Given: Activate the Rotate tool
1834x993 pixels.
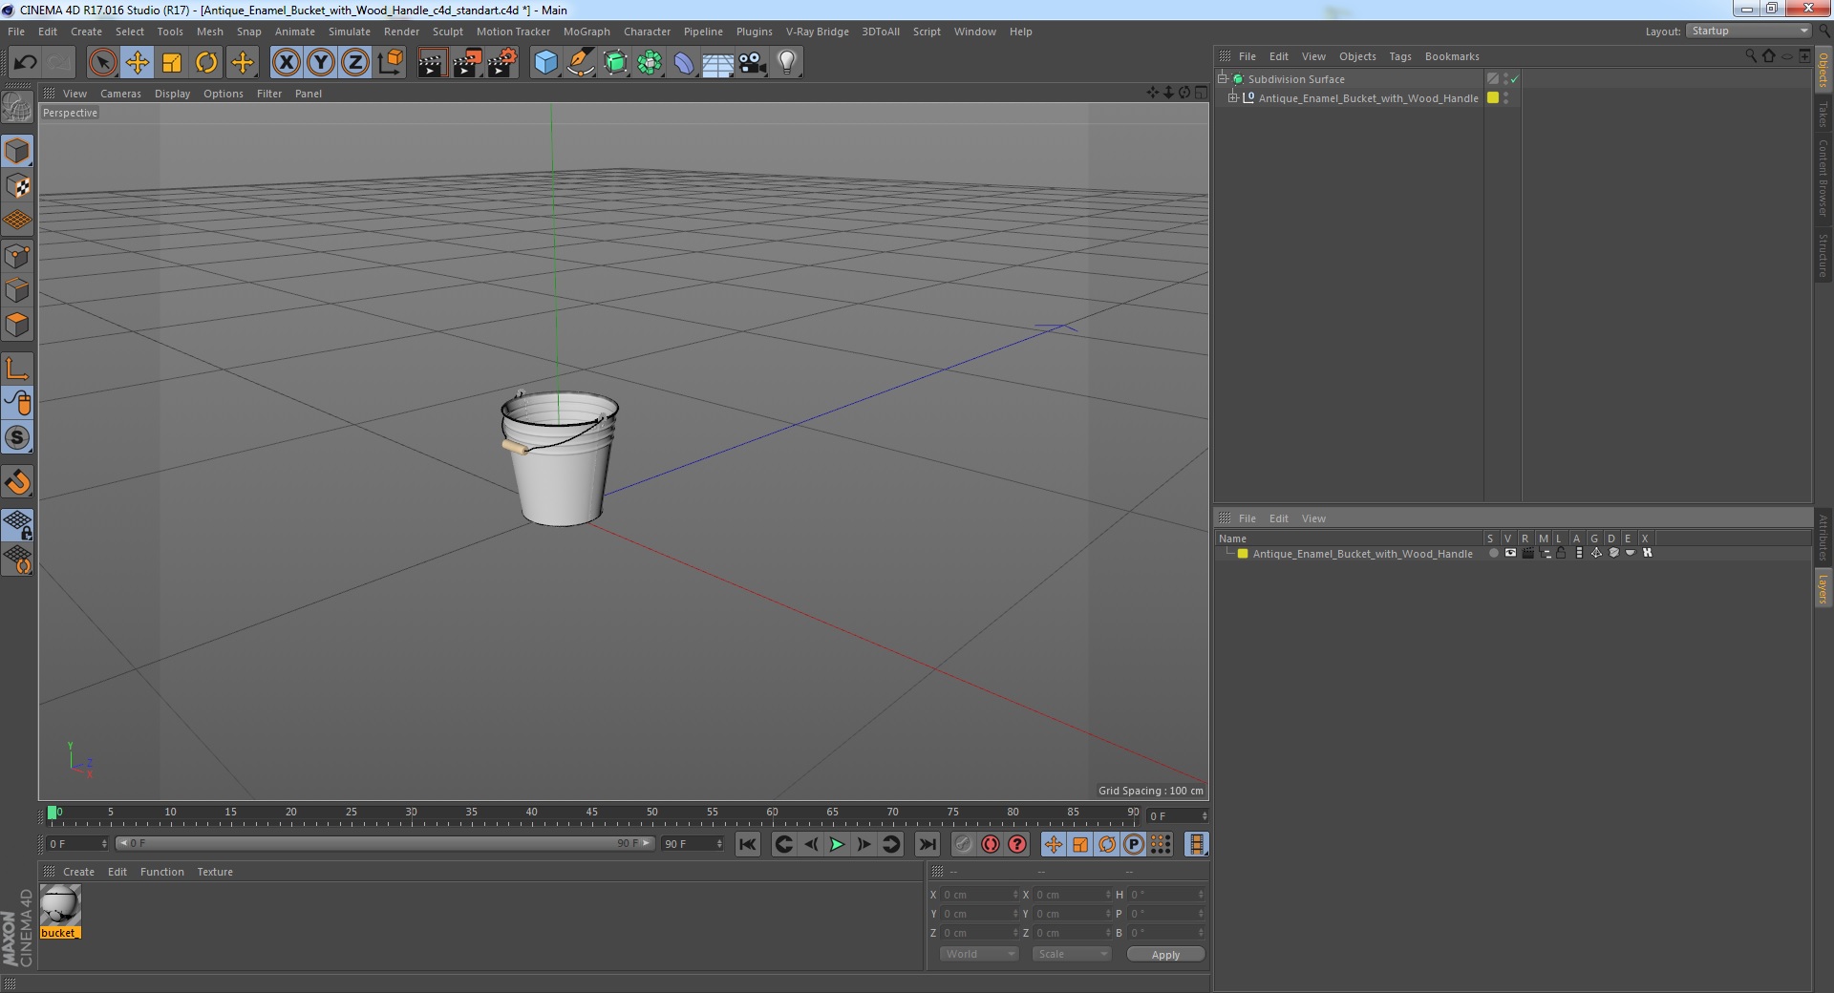Looking at the screenshot, I should 206,63.
